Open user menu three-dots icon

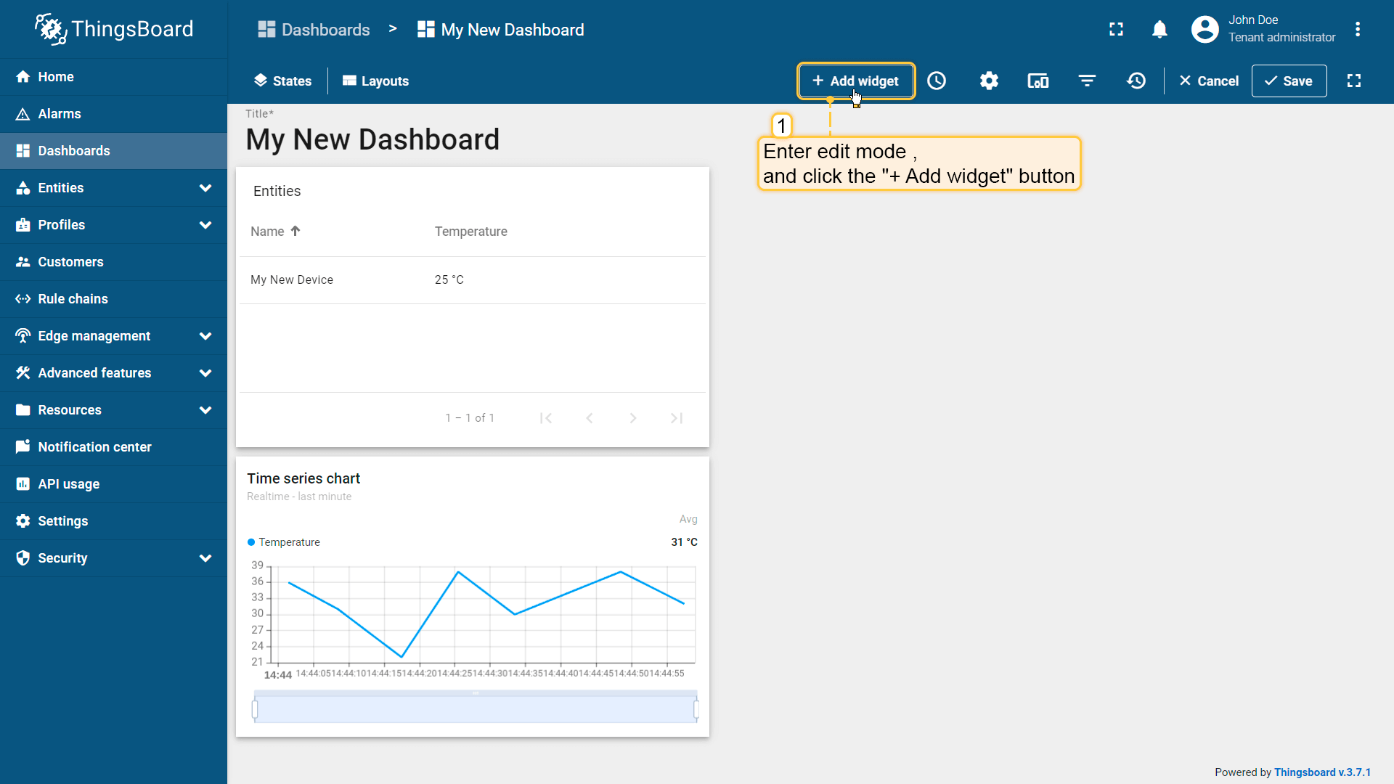click(1358, 29)
